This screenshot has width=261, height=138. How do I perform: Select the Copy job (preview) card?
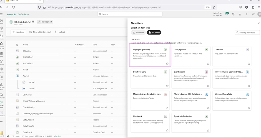point(150,56)
